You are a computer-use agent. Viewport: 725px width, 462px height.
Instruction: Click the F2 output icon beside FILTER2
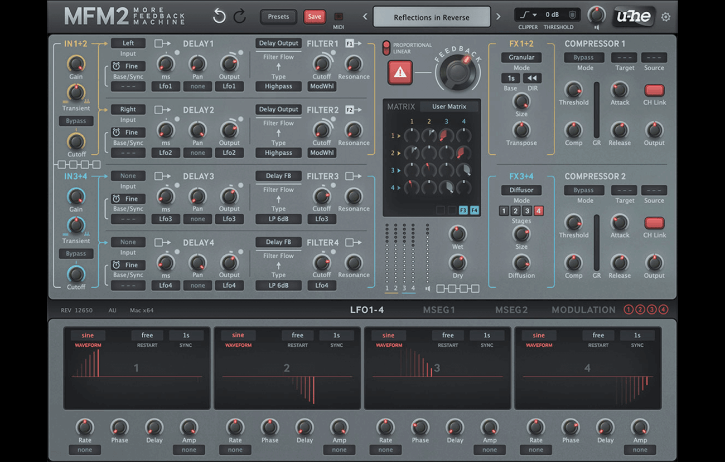[353, 110]
